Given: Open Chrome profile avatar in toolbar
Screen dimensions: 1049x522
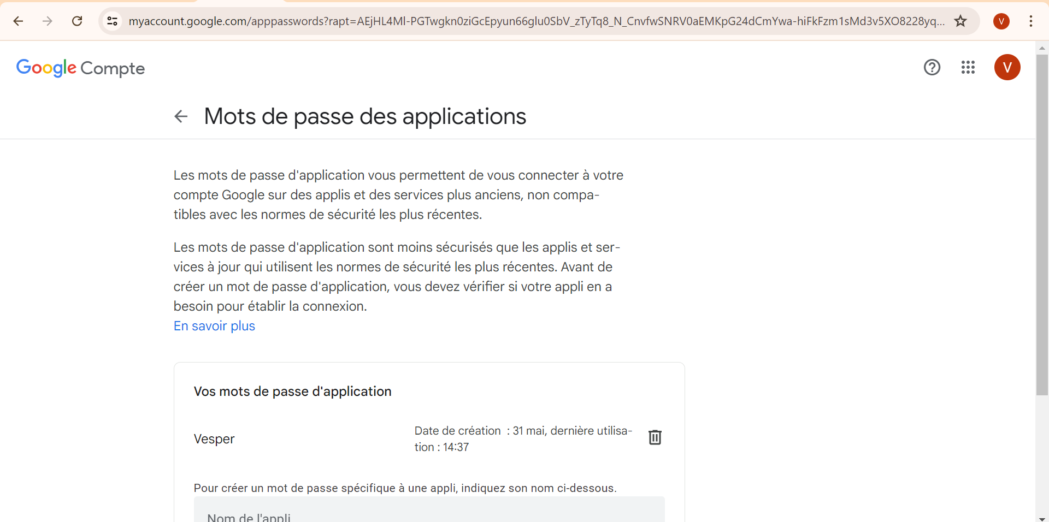Looking at the screenshot, I should (x=1001, y=21).
